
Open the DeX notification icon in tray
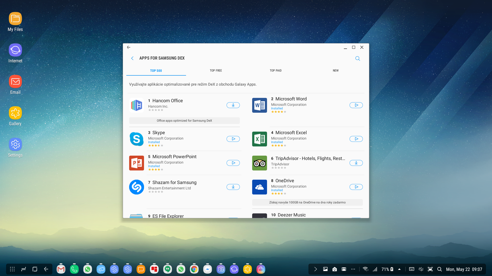click(335, 269)
